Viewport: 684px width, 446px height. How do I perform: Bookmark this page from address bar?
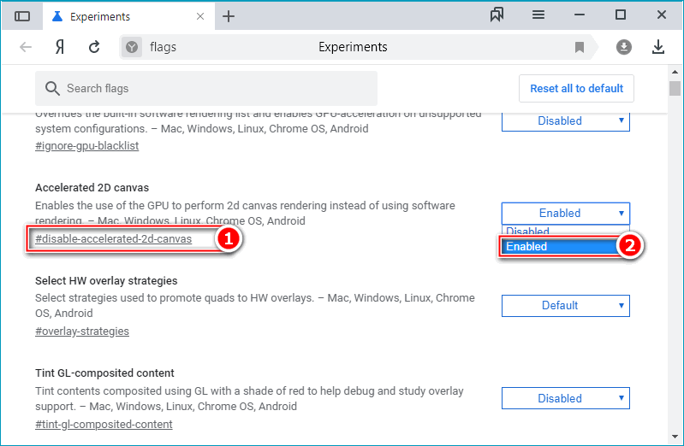580,47
